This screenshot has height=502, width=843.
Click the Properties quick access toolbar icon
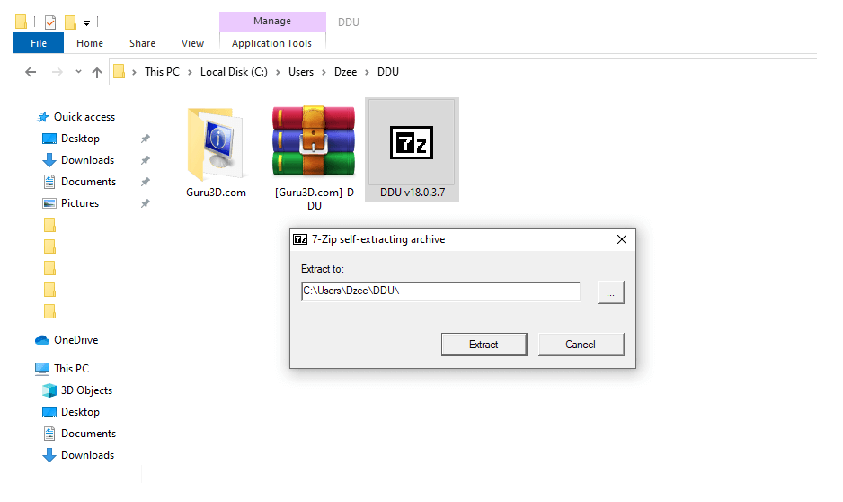(x=50, y=22)
